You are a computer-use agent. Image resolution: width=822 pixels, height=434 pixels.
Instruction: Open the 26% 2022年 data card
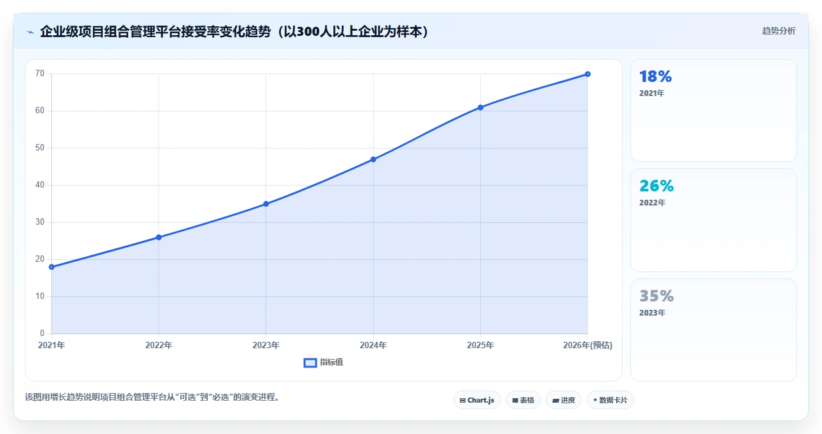click(714, 220)
